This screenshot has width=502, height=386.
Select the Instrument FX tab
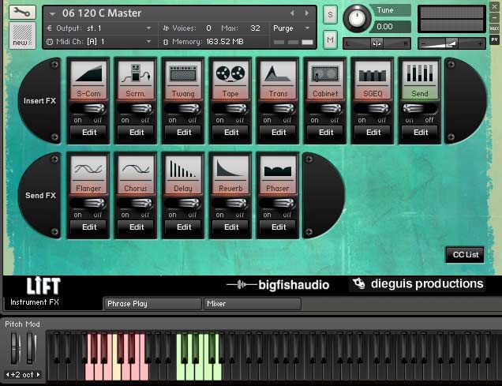pos(35,302)
